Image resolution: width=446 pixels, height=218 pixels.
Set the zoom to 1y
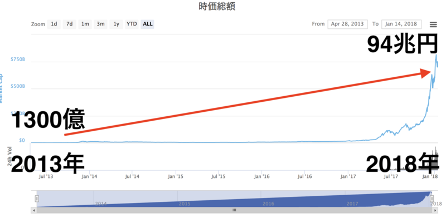coord(116,24)
